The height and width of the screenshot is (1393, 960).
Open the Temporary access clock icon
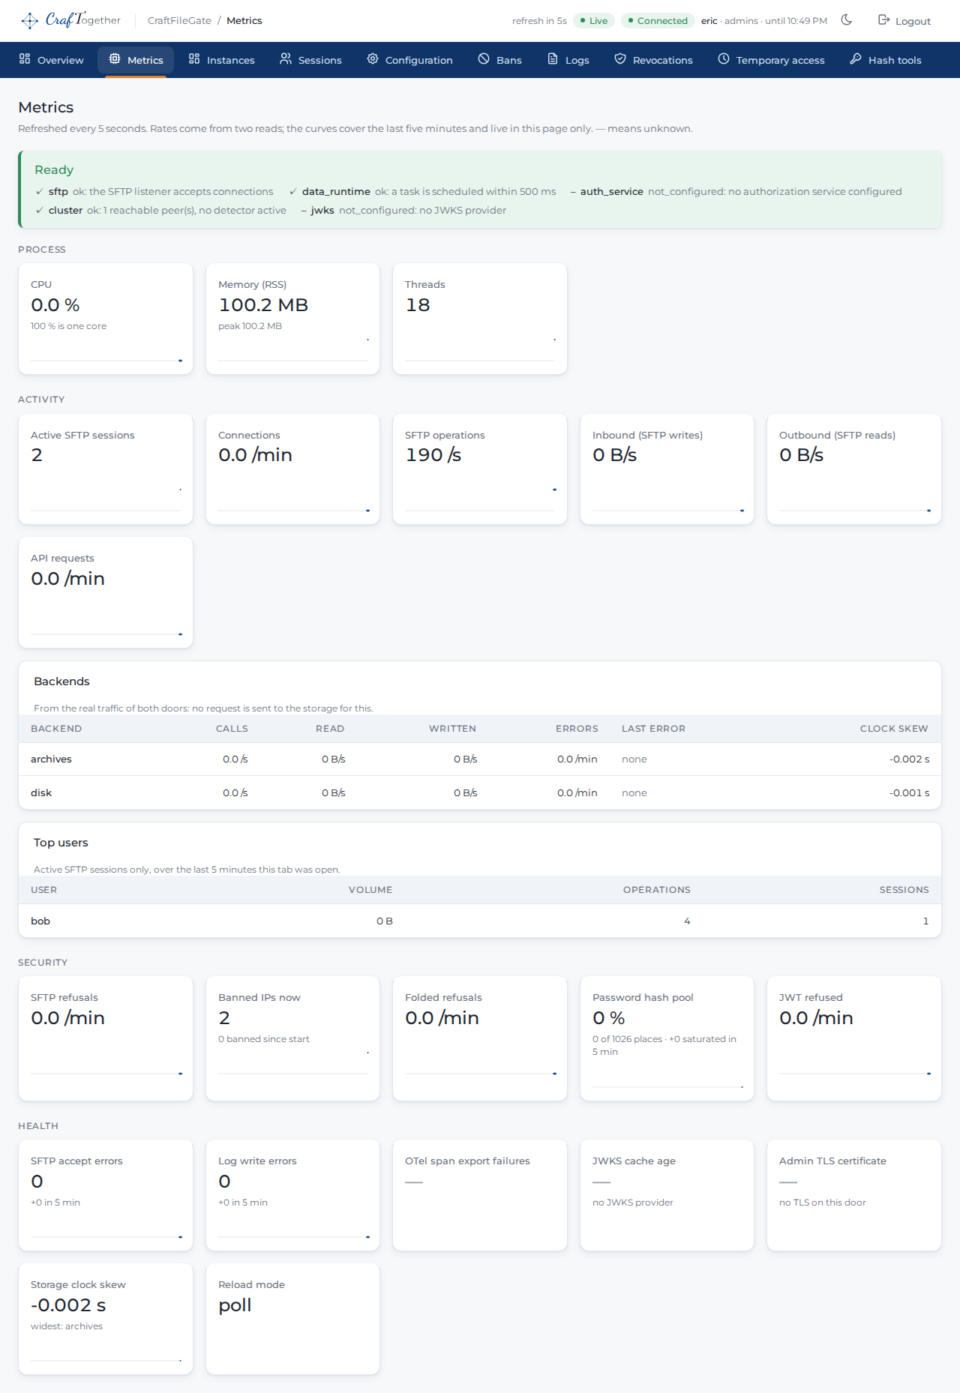coord(724,59)
